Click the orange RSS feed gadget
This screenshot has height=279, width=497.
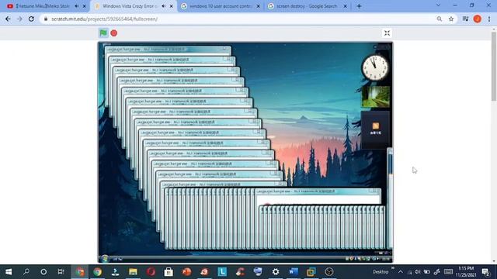click(376, 126)
